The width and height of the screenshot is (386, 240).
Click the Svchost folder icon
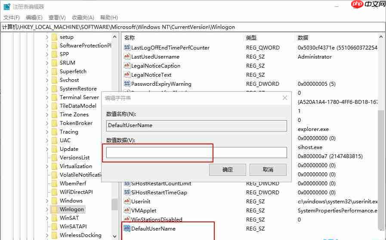54,80
